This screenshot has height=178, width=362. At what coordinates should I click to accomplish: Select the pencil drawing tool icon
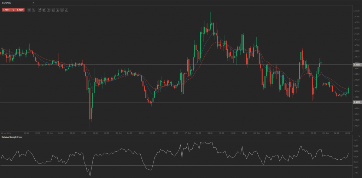[66, 10]
